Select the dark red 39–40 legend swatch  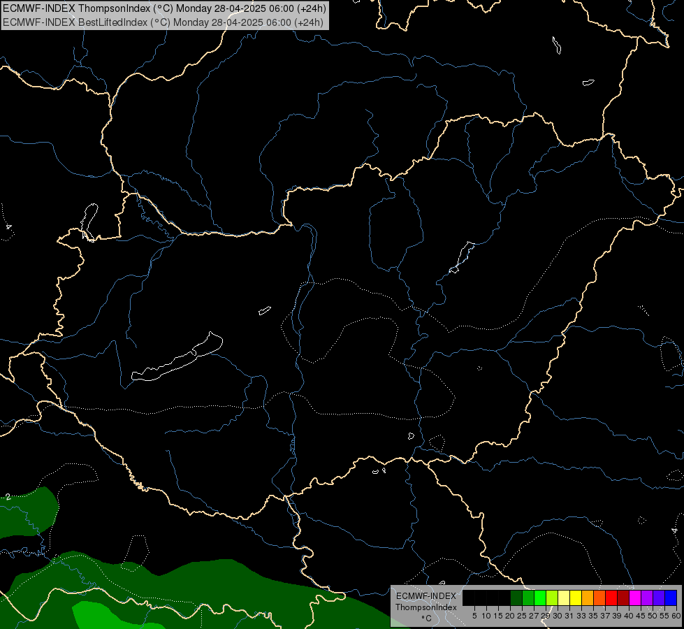pyautogui.click(x=623, y=598)
